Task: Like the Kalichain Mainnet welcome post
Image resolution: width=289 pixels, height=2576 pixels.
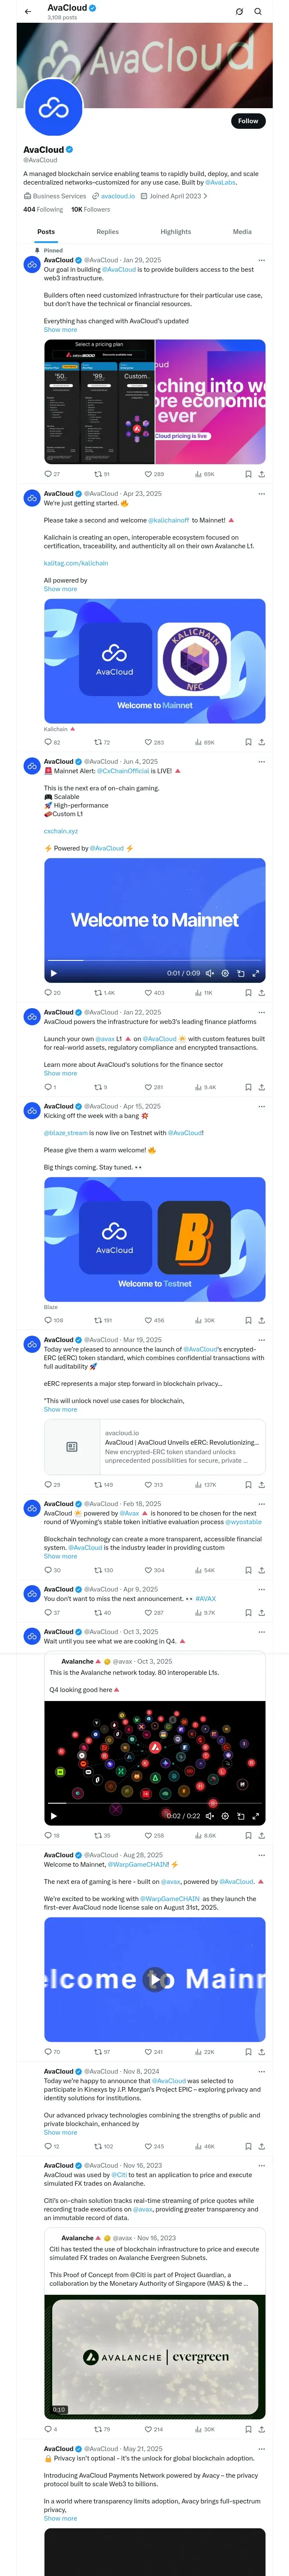Action: (x=149, y=743)
